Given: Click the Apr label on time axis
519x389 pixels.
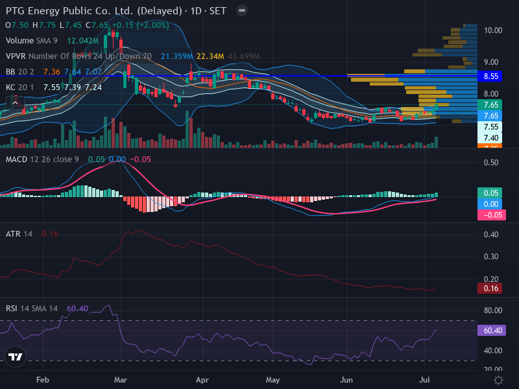Looking at the screenshot, I should (x=202, y=380).
